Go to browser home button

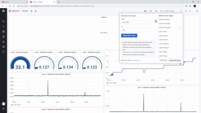(x=14, y=6)
